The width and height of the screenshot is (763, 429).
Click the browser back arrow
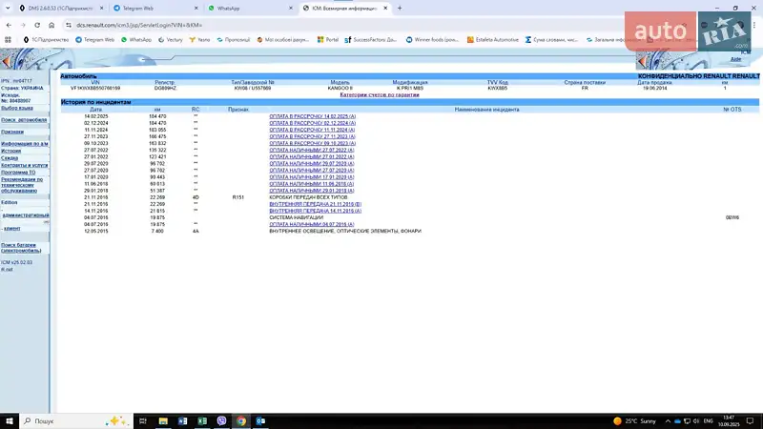(x=8, y=24)
